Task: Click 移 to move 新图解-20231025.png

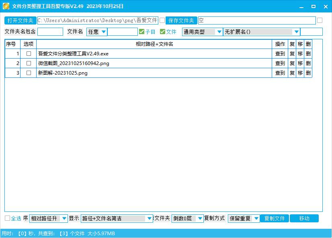Action: [300, 73]
